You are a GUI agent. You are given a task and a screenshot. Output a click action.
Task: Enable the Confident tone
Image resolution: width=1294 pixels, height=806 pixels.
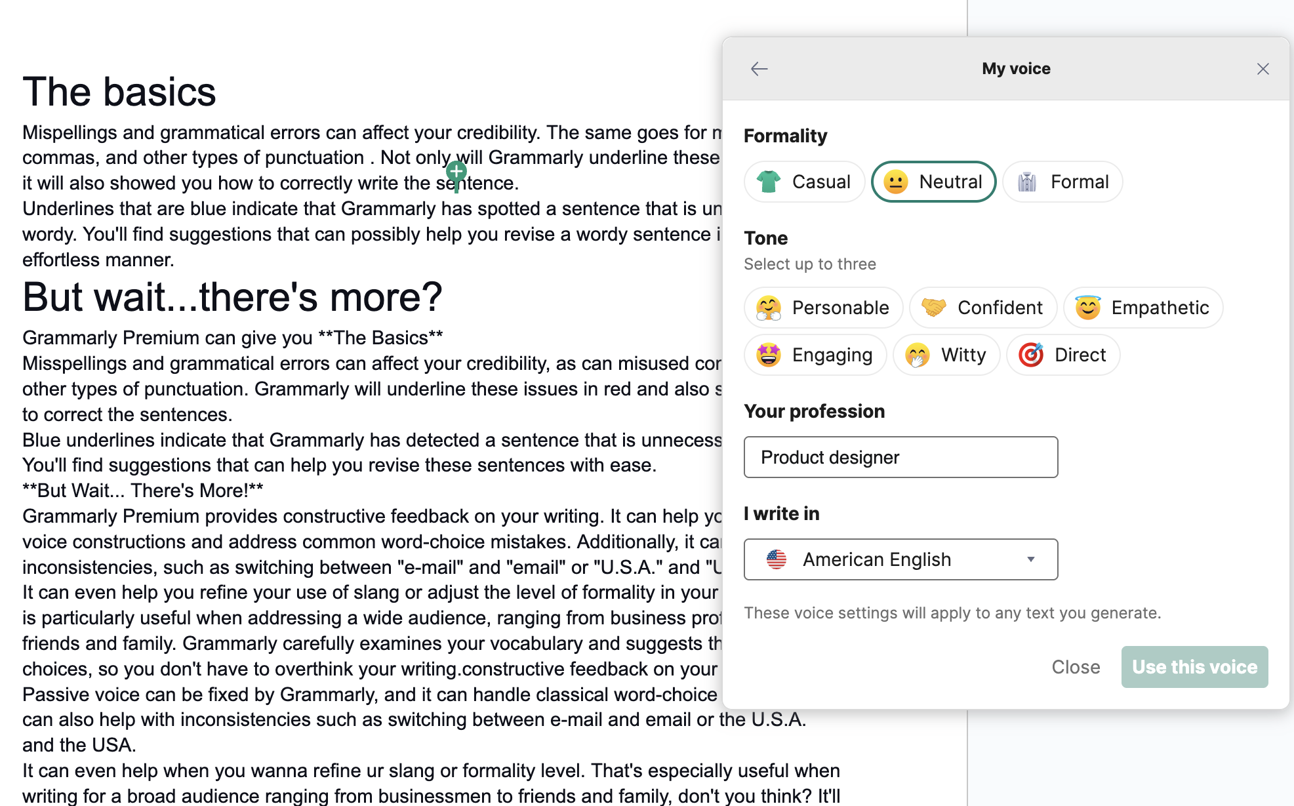[982, 308]
